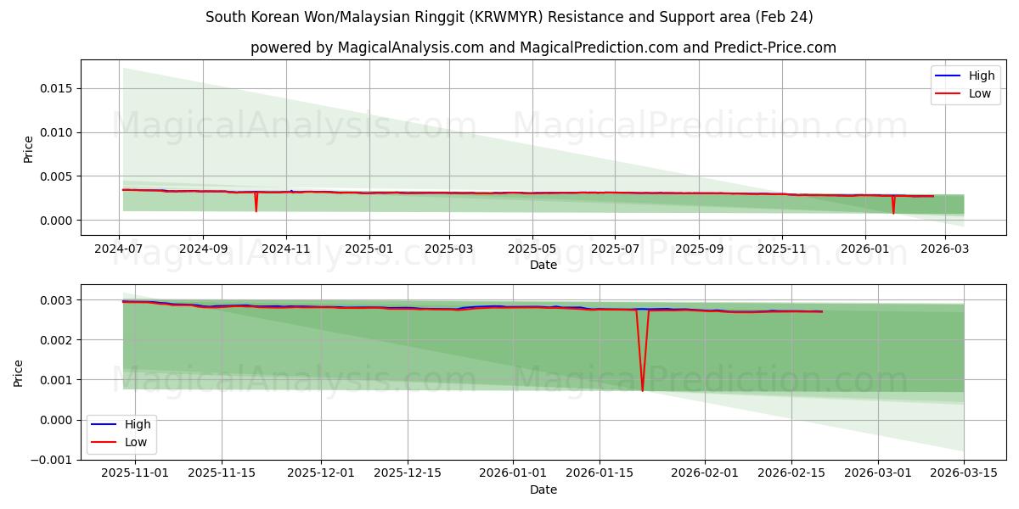The image size is (1019, 509).
Task: Select the Date axis label on bottom chart
Action: click(x=544, y=489)
